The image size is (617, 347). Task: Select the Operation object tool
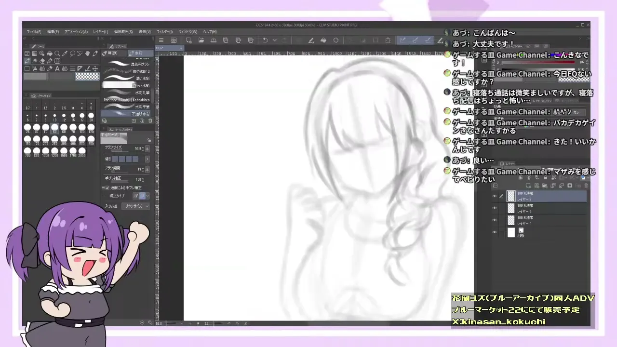click(x=42, y=53)
